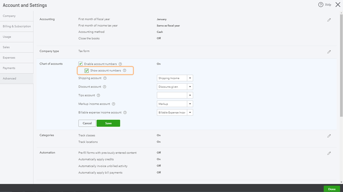Viewport: 343px width, 192px height.
Task: Show info tooltip for Markup income account
Action: point(114,104)
